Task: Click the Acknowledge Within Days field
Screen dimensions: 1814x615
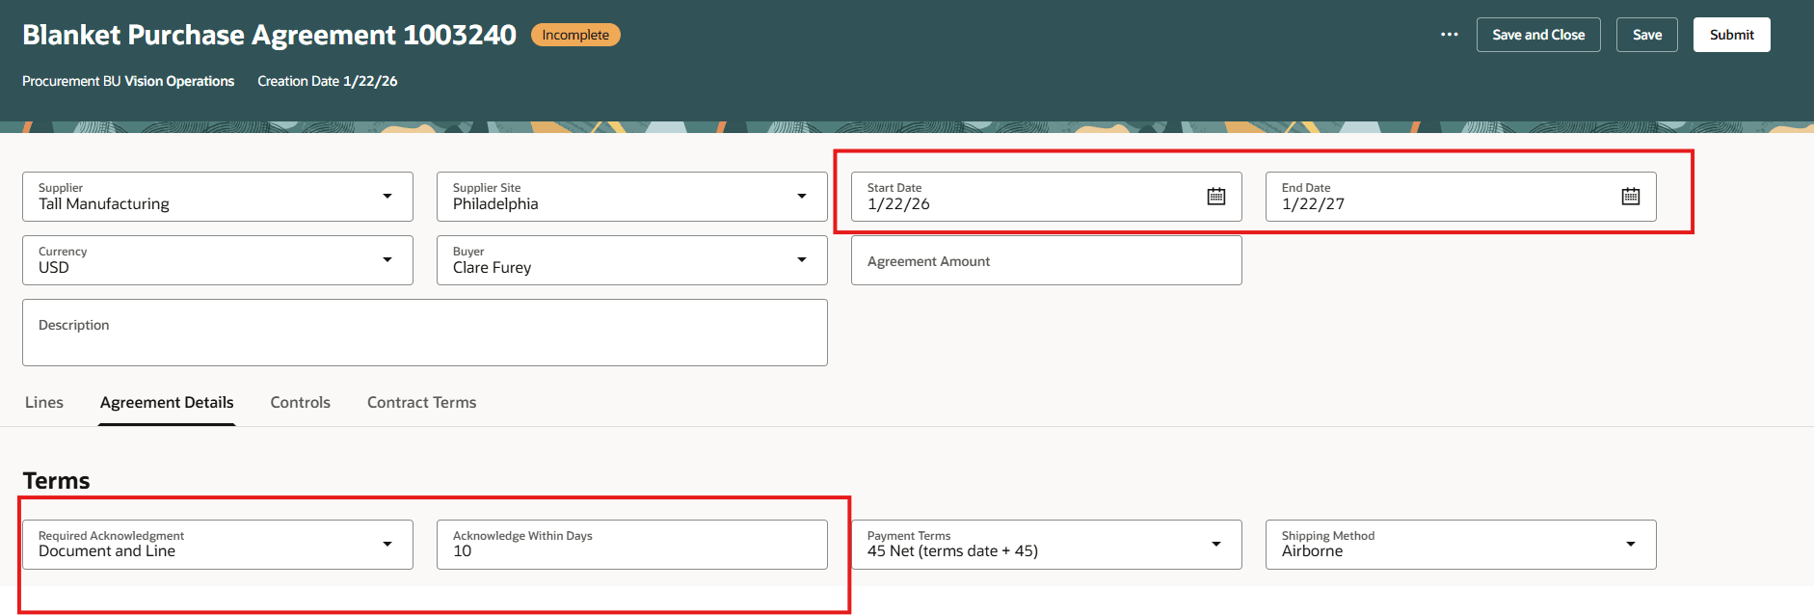Action: (632, 545)
